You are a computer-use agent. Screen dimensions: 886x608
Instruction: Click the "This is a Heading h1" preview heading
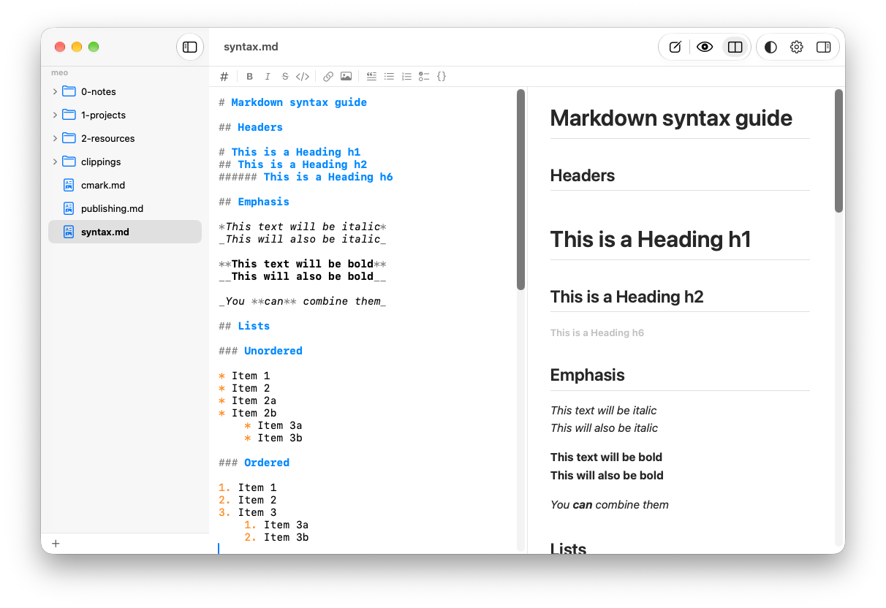click(651, 239)
